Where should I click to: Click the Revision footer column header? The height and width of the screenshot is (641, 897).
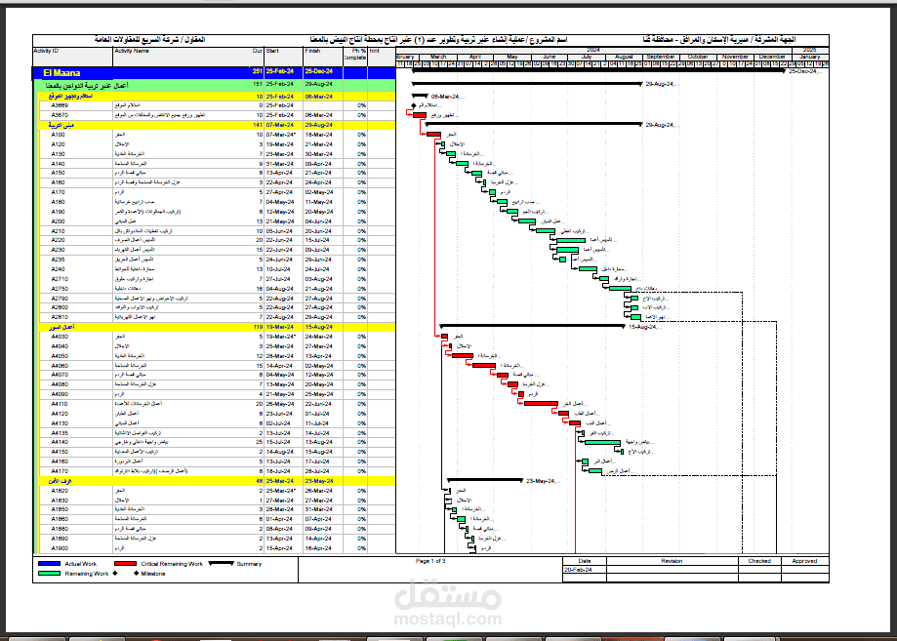click(672, 561)
